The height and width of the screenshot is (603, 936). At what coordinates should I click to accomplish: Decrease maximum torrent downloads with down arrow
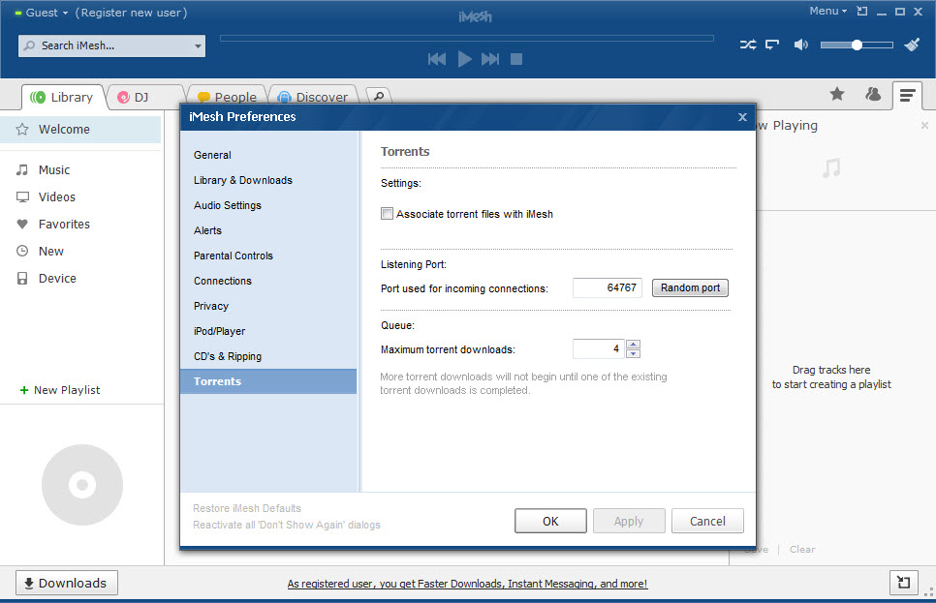(634, 353)
